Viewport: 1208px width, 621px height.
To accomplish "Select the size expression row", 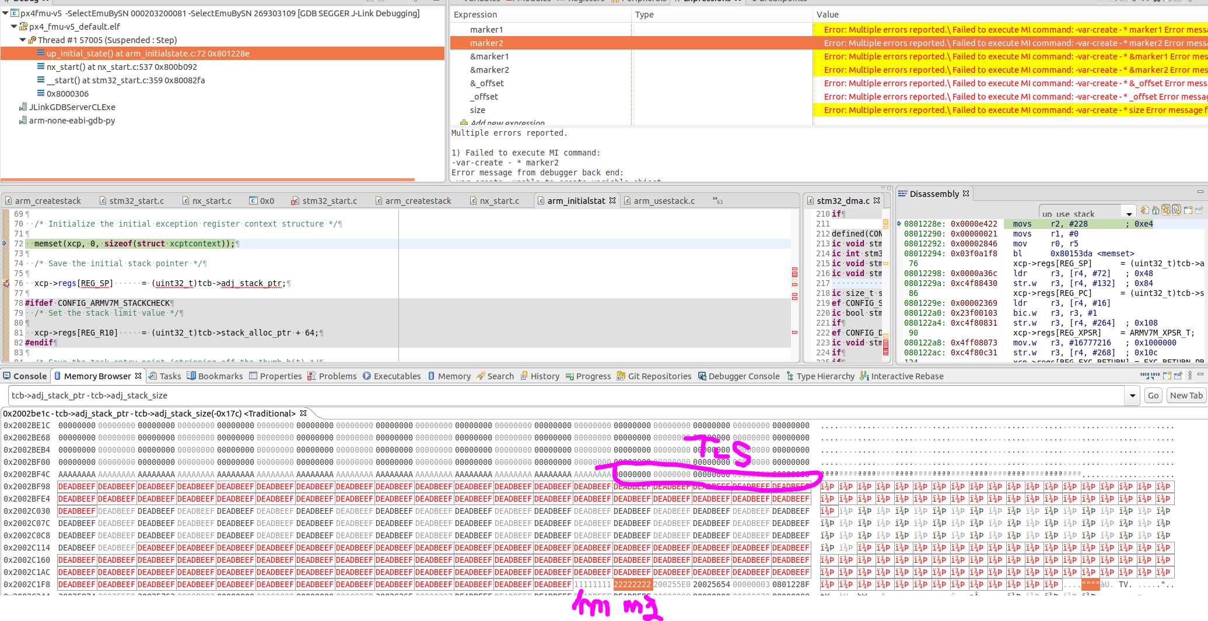I will tap(828, 110).
